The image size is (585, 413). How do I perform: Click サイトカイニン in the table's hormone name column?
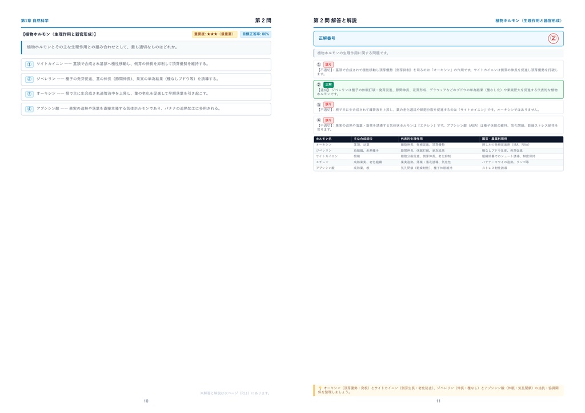(x=327, y=156)
